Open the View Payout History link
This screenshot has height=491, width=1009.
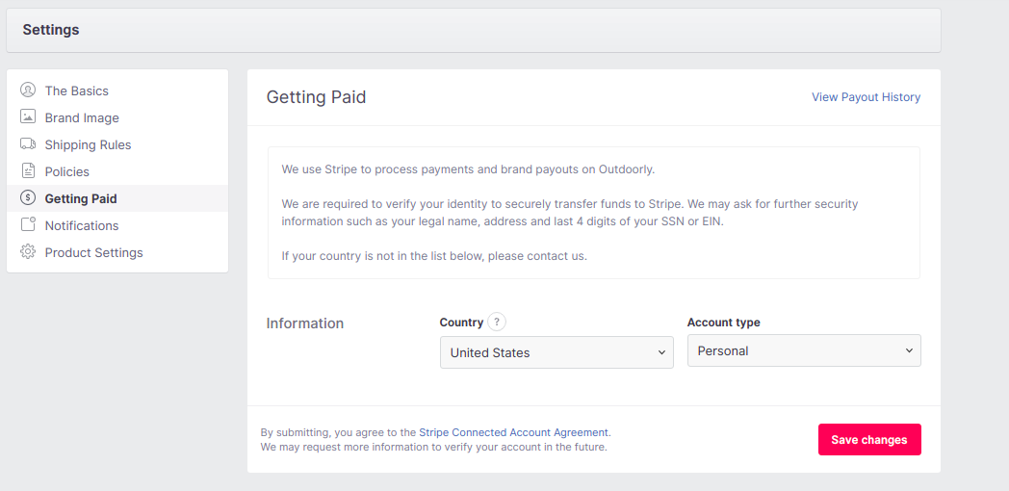866,97
